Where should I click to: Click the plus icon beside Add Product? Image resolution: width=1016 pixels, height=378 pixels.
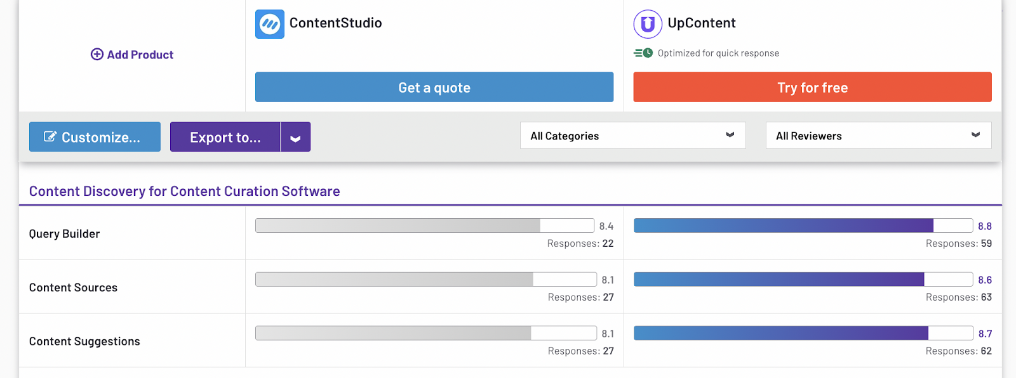click(97, 55)
